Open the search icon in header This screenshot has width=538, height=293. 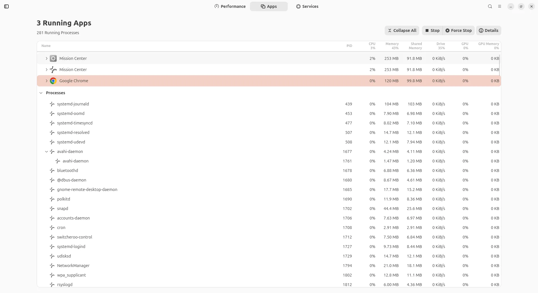coord(490,6)
